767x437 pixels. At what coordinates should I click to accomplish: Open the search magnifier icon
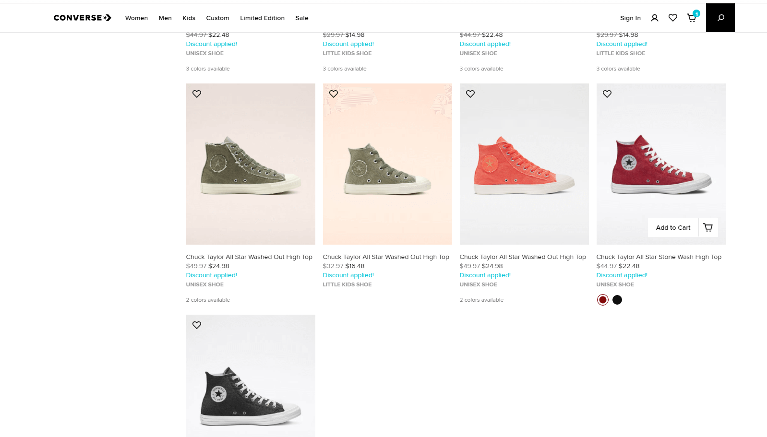720,18
